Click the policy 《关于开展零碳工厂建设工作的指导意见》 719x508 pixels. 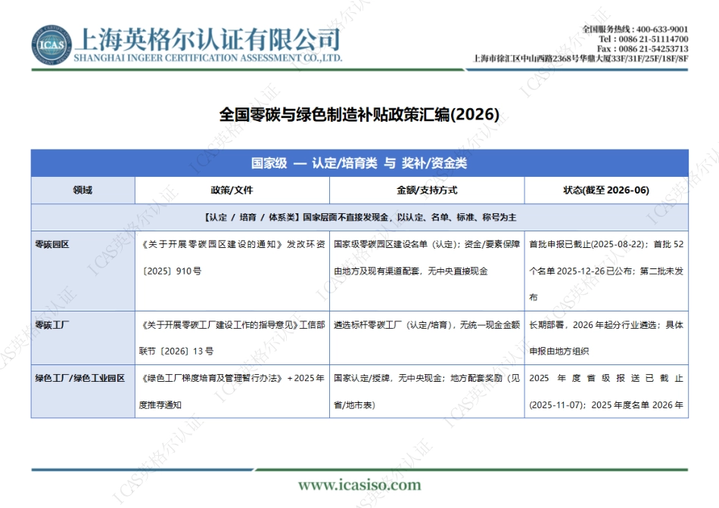point(219,325)
